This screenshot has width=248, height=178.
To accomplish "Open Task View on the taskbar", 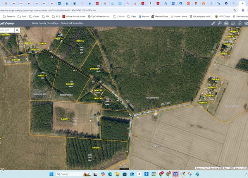I will (95, 174).
